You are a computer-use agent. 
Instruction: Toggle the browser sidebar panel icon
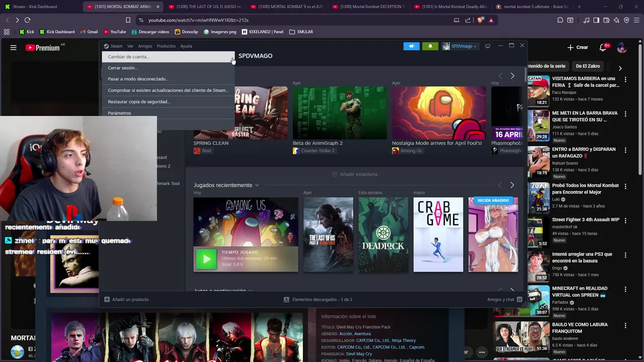pos(596,20)
